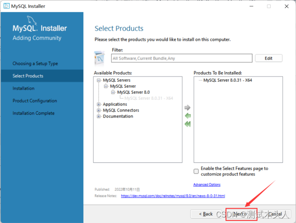Open the Product Configuration sidebar step
Image resolution: width=296 pixels, height=223 pixels.
click(x=35, y=101)
